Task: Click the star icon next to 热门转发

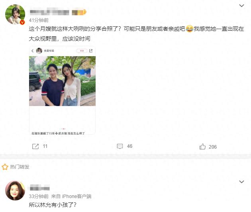Action: point(5,167)
